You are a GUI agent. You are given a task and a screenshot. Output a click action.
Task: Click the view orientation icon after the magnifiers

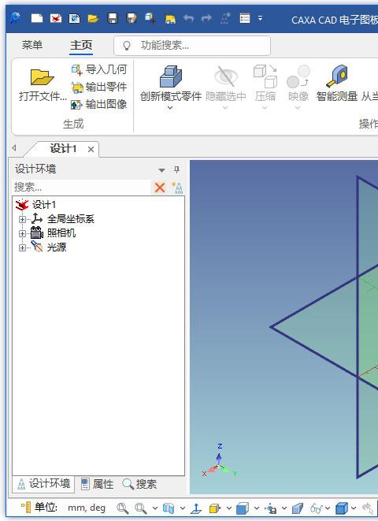pyautogui.click(x=169, y=508)
